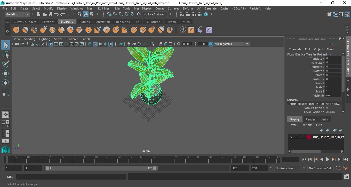Select the Grab sculpt tool
Viewport: 351px width, 187px height.
pos(43,30)
